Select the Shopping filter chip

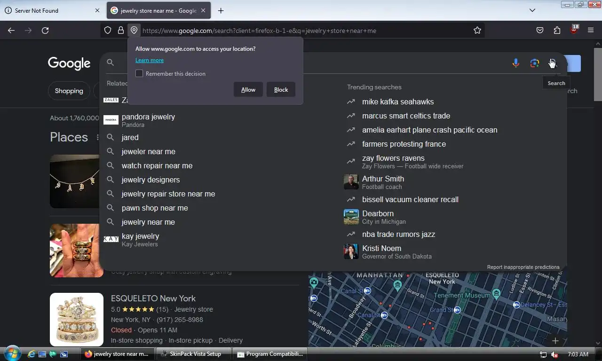pos(69,91)
